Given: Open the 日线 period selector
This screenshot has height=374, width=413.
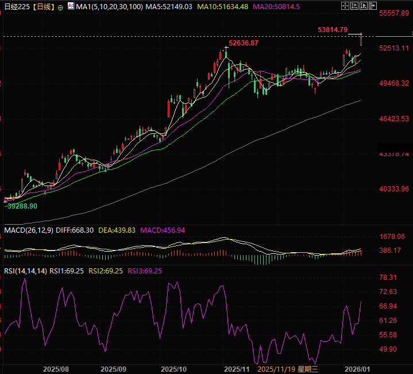Looking at the screenshot, I should coord(44,6).
